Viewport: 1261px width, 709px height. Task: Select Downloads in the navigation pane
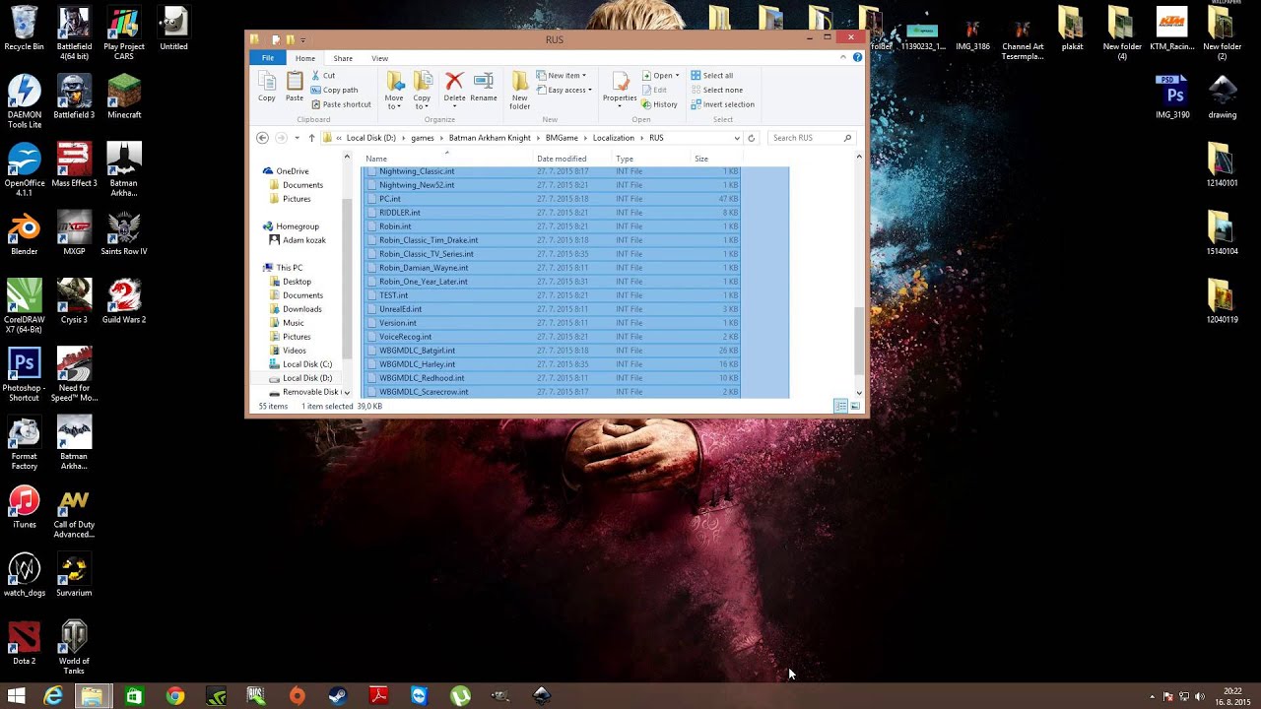click(x=302, y=309)
